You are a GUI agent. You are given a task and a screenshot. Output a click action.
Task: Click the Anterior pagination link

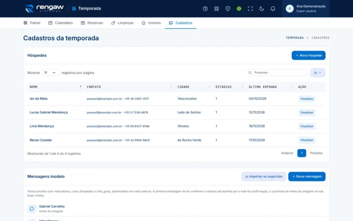(x=287, y=153)
